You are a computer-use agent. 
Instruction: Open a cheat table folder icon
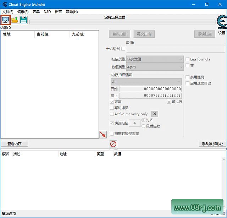[x=15, y=20]
